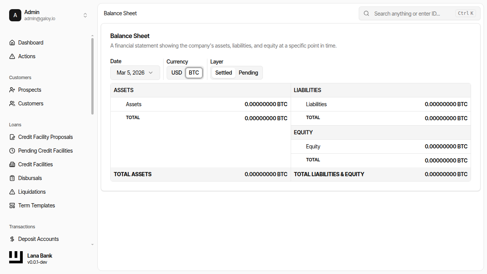487x274 pixels.
Task: Click the Prospects person-plus icon
Action: (12, 90)
